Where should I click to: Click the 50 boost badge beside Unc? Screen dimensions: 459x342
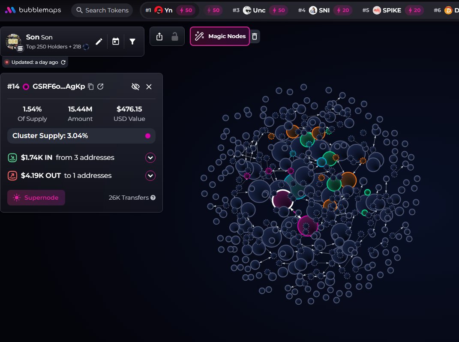click(279, 10)
